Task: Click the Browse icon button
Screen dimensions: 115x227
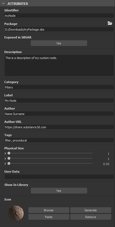Action: pos(49,210)
